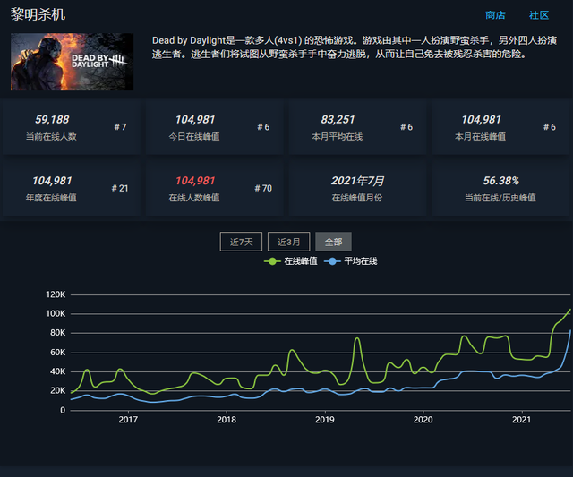The image size is (573, 477).
Task: Click the 今日在线峰值 stat card
Action: [x=214, y=127]
